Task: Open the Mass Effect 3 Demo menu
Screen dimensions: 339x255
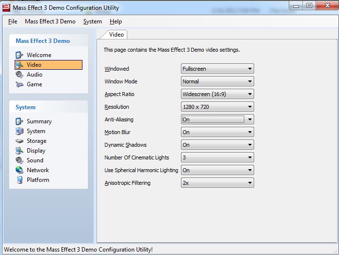Action: pyautogui.click(x=50, y=21)
